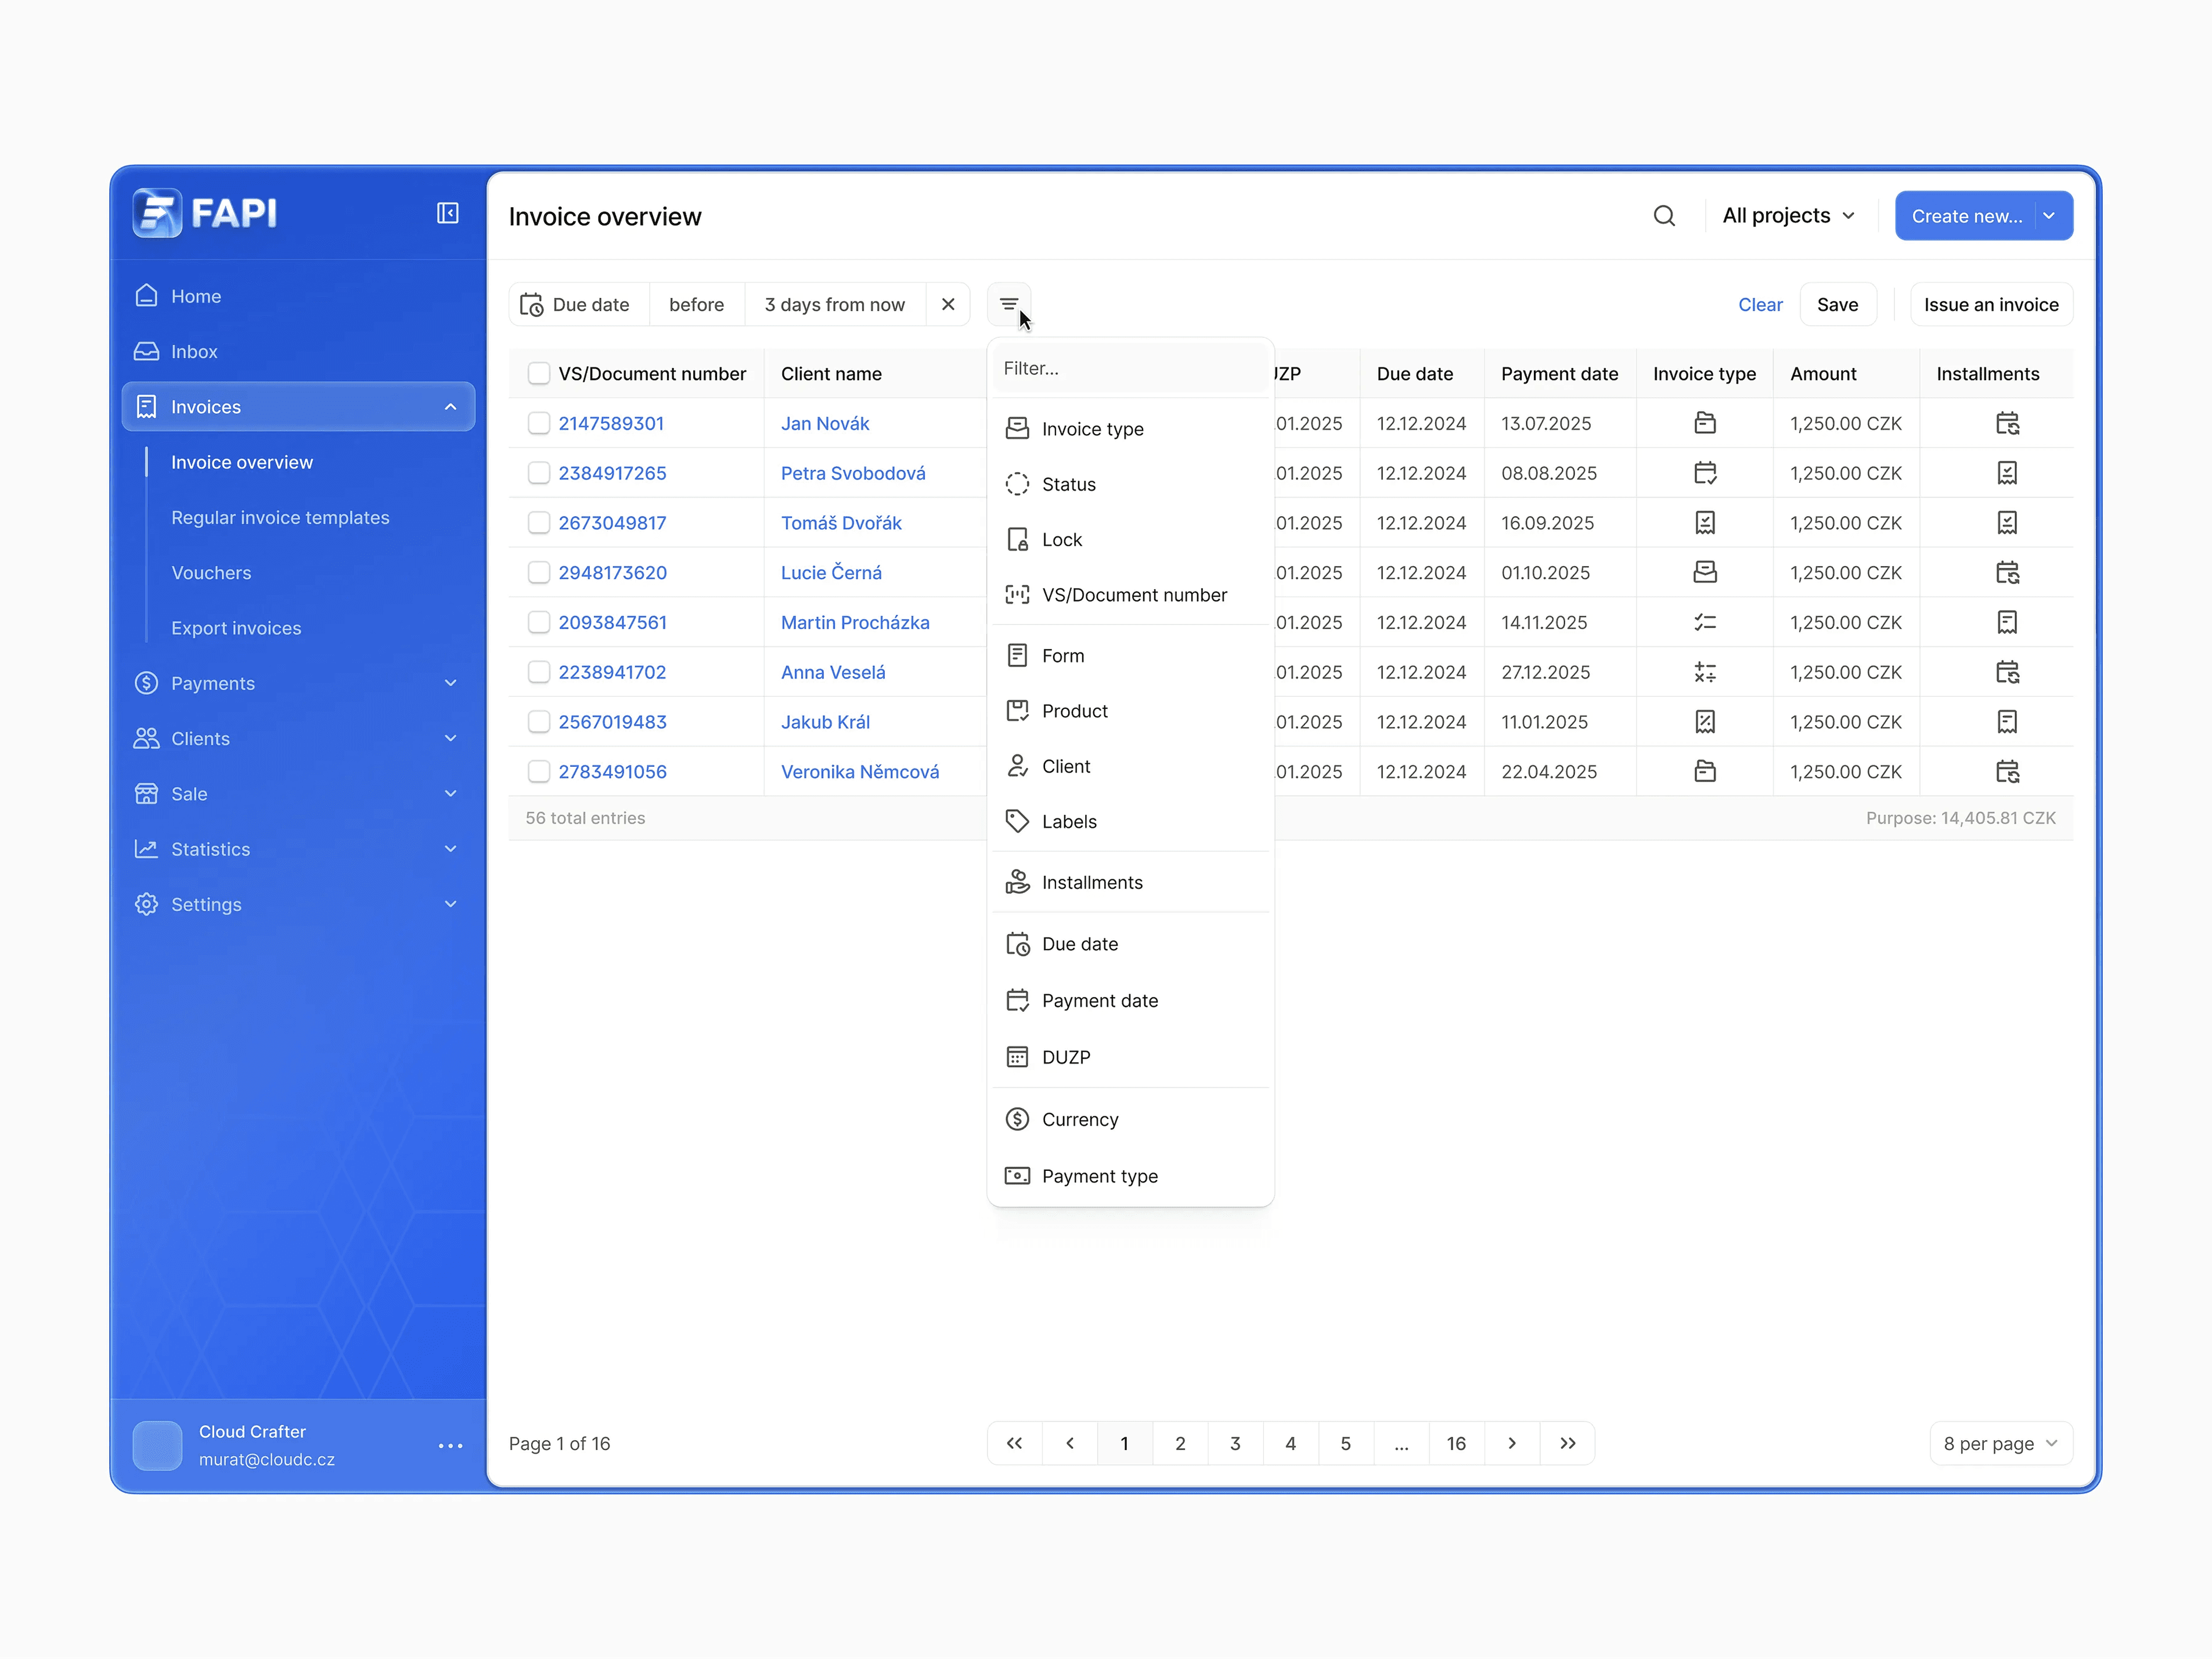Click installments icon in Veronika Němcová row
The width and height of the screenshot is (2212, 1659).
(2007, 771)
